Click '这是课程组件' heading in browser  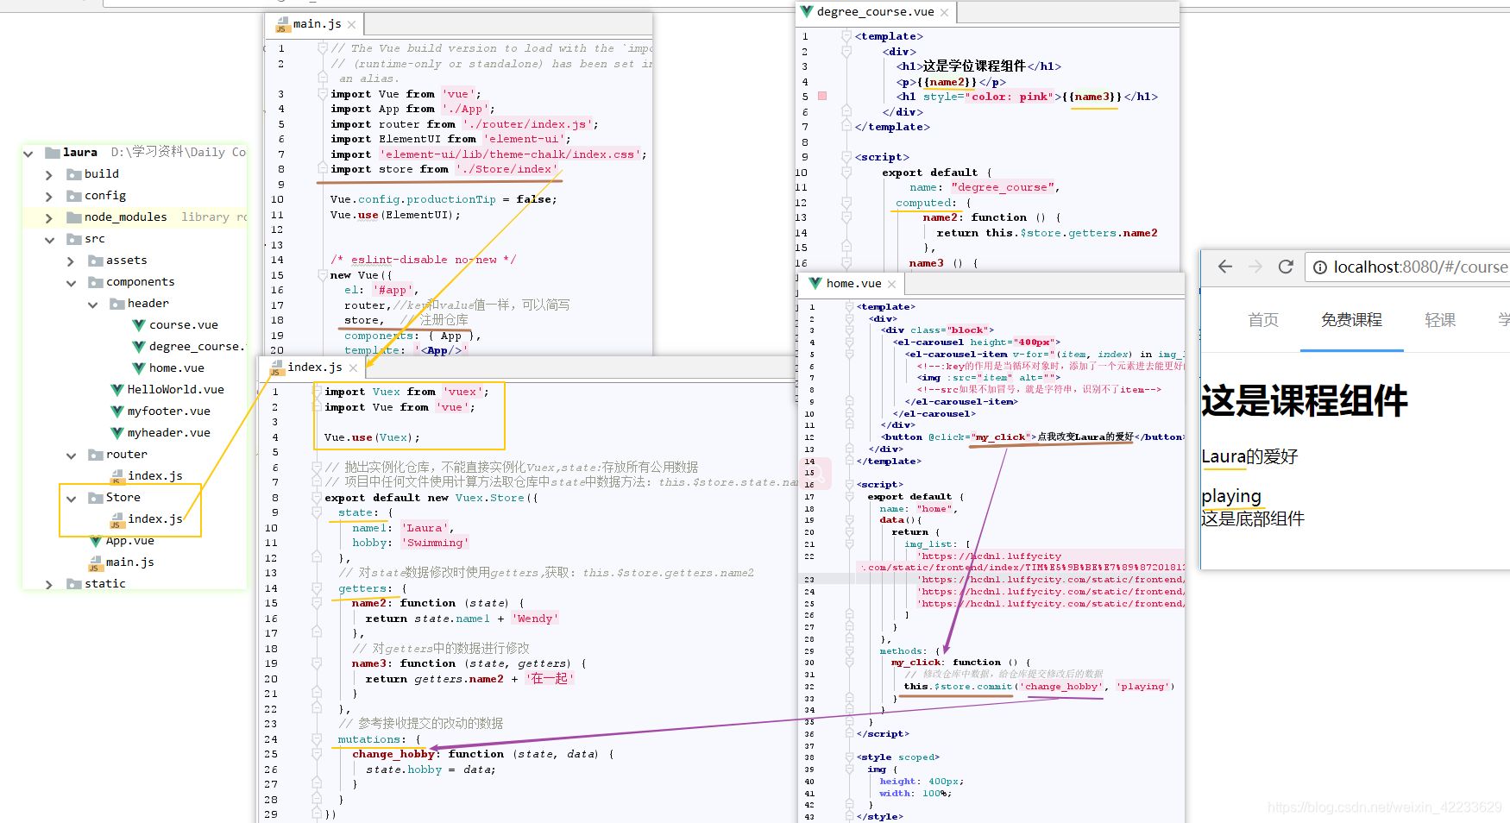[1305, 401]
